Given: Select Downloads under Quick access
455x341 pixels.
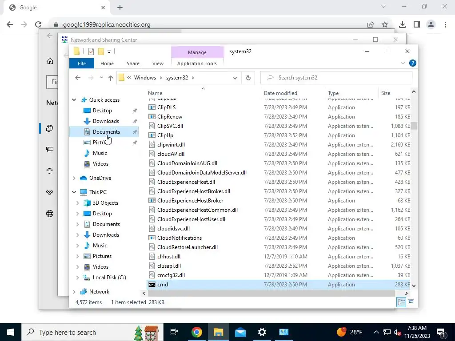Looking at the screenshot, I should pos(104,121).
